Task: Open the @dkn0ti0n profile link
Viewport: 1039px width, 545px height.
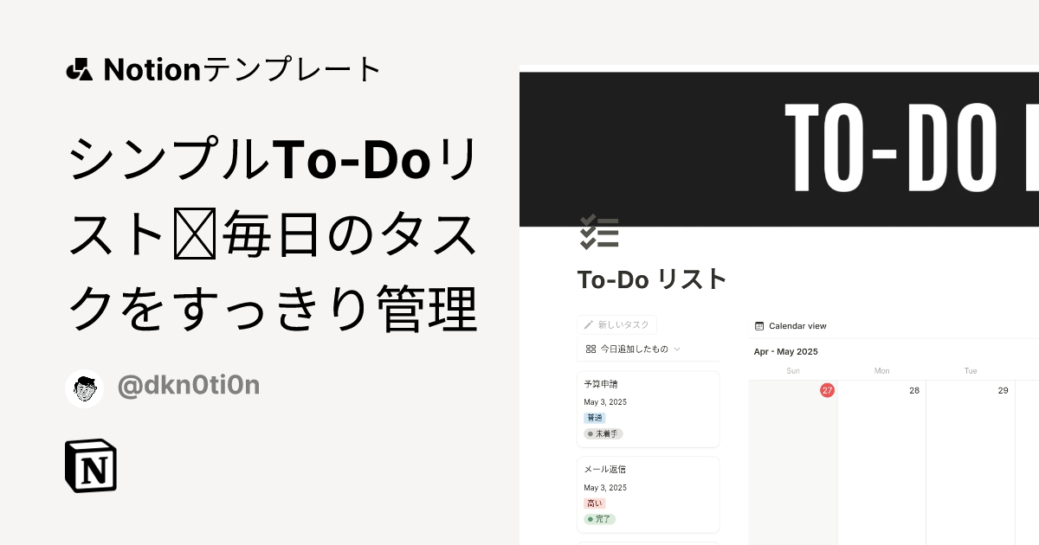Action: tap(188, 386)
